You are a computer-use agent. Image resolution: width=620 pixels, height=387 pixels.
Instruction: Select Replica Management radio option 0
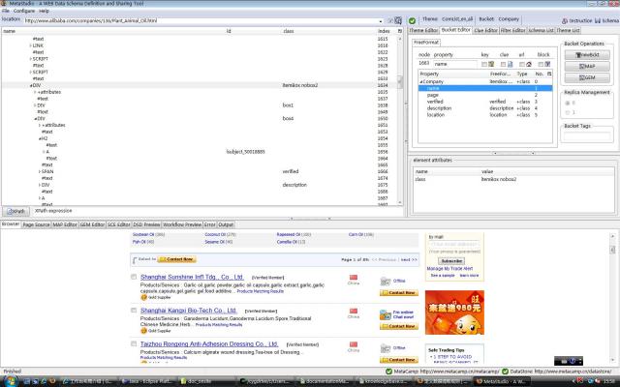coord(568,104)
